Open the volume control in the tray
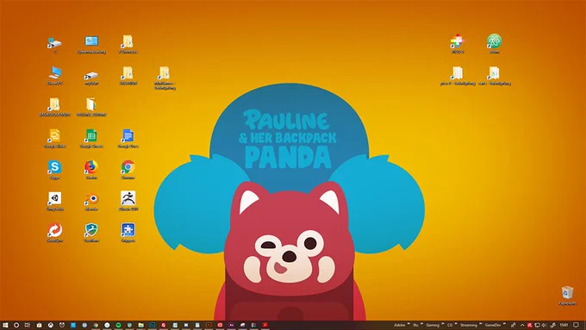The width and height of the screenshot is (586, 330). coord(544,325)
